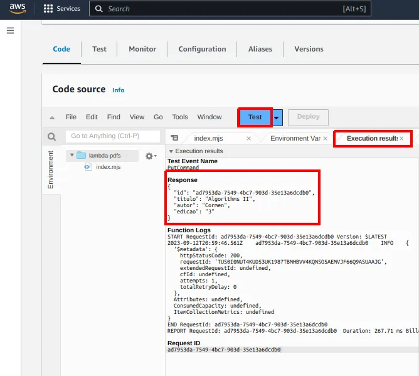The height and width of the screenshot is (376, 419).
Task: Open the Configuration tab
Action: [x=202, y=49]
